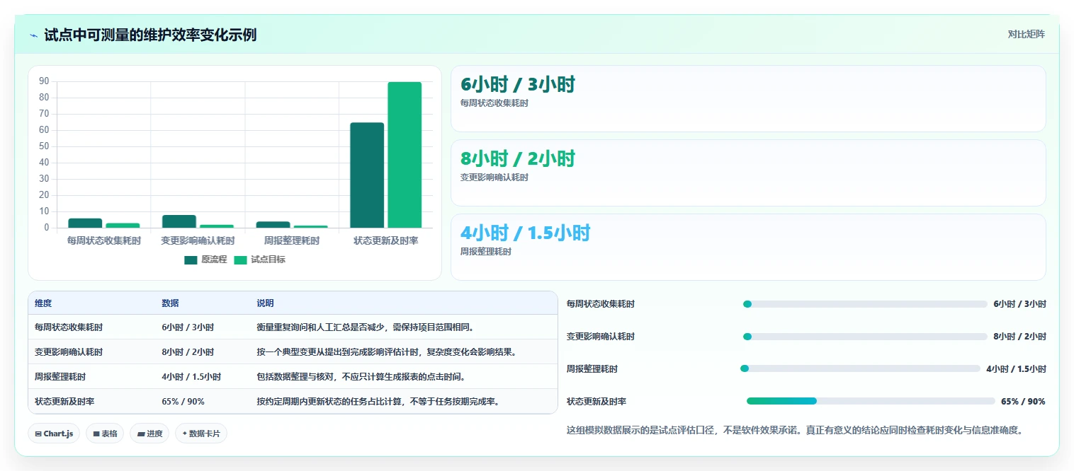Click the 周报整理耗时 progress bar
This screenshot has height=471, width=1074.
click(x=860, y=368)
